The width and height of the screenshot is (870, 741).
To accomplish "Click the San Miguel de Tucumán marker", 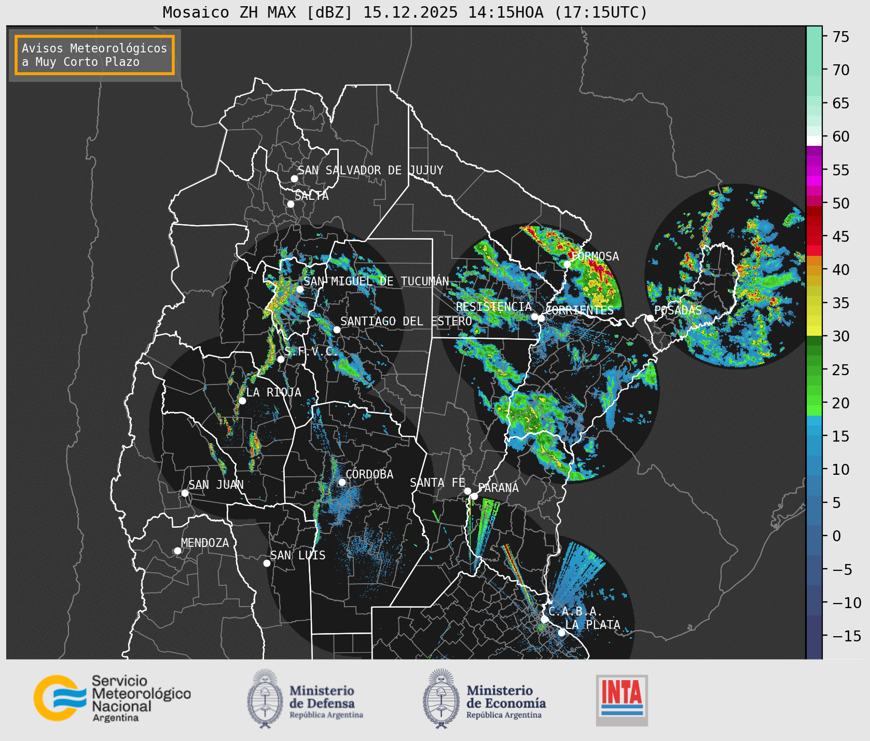I will click(x=300, y=289).
